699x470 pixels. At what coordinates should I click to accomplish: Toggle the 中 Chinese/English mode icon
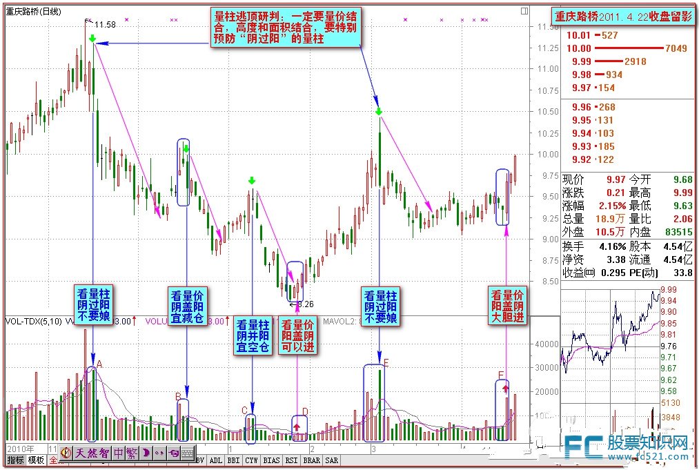(x=118, y=453)
